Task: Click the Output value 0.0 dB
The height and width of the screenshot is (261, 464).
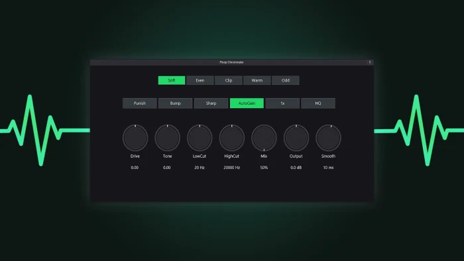Action: (x=296, y=168)
